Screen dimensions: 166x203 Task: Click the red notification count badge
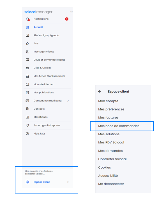coord(67,19)
